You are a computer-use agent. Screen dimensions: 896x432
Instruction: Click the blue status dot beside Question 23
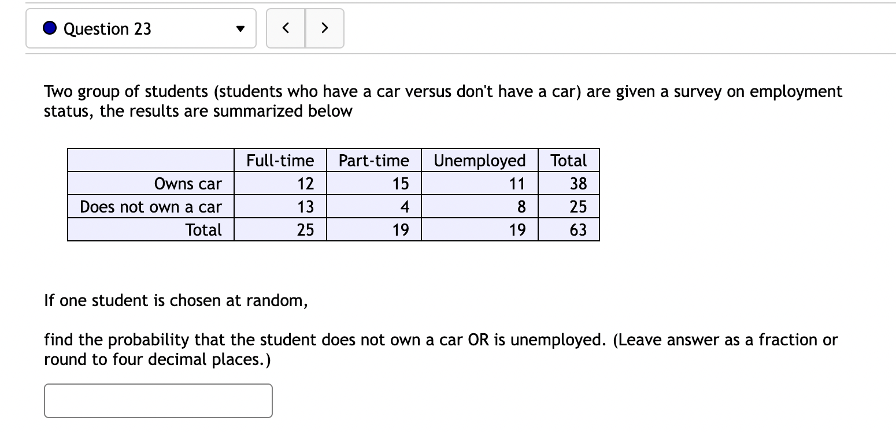pos(50,28)
